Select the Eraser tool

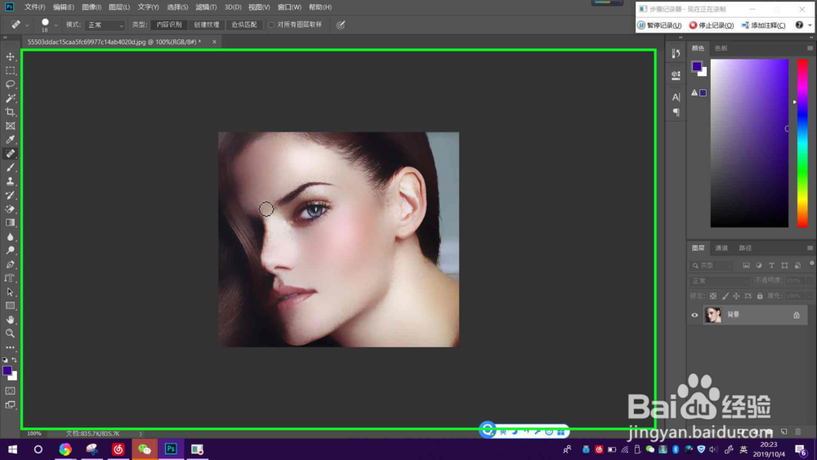pos(10,209)
